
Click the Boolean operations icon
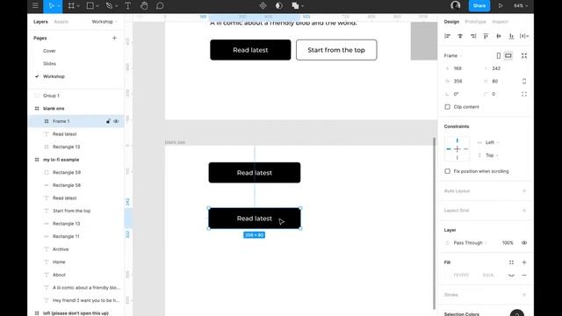[x=295, y=6]
